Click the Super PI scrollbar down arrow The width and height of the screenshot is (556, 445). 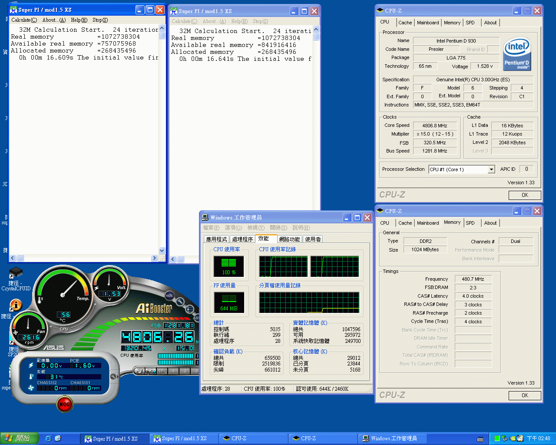pos(162,251)
